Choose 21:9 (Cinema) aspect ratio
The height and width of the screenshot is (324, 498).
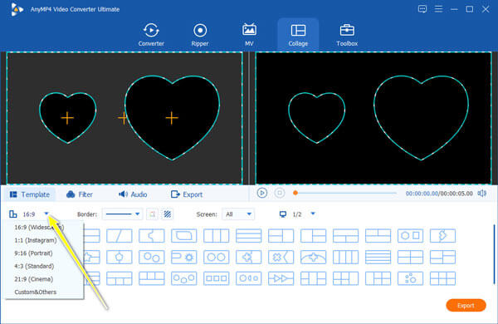pos(34,279)
